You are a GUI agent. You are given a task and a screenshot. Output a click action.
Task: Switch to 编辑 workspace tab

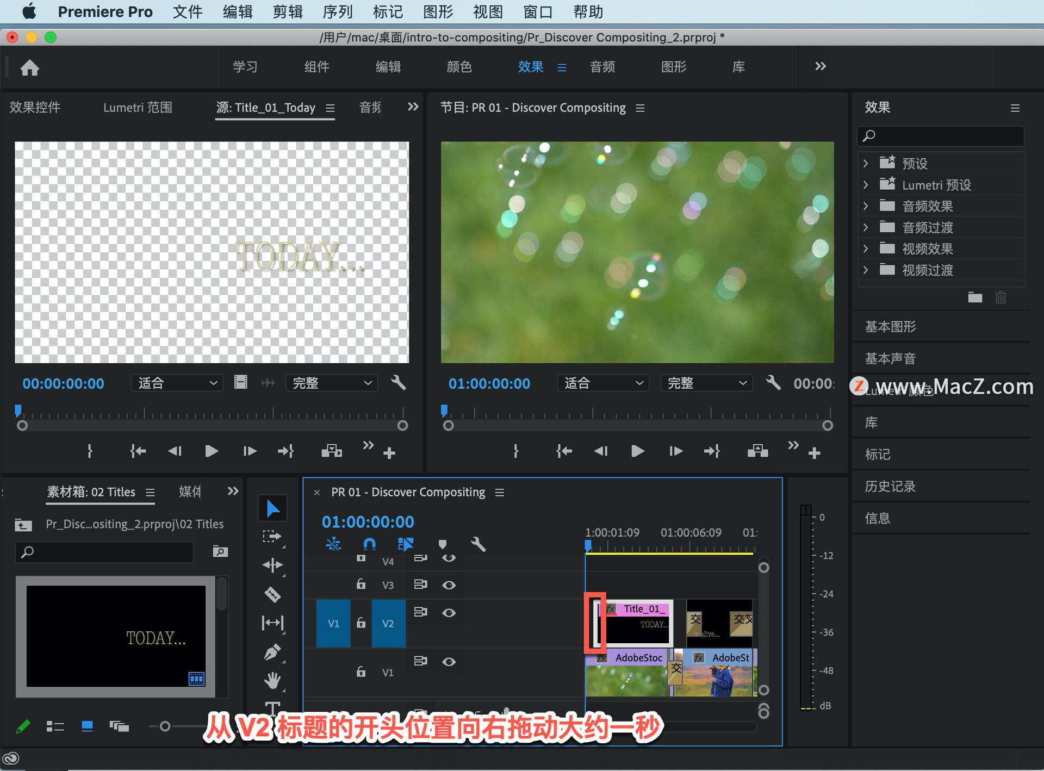[x=388, y=67]
